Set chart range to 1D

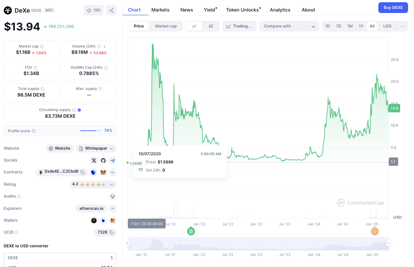(x=327, y=26)
